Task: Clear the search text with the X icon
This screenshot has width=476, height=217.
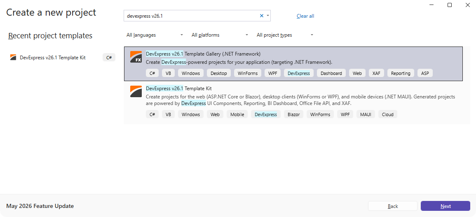Action: click(261, 16)
